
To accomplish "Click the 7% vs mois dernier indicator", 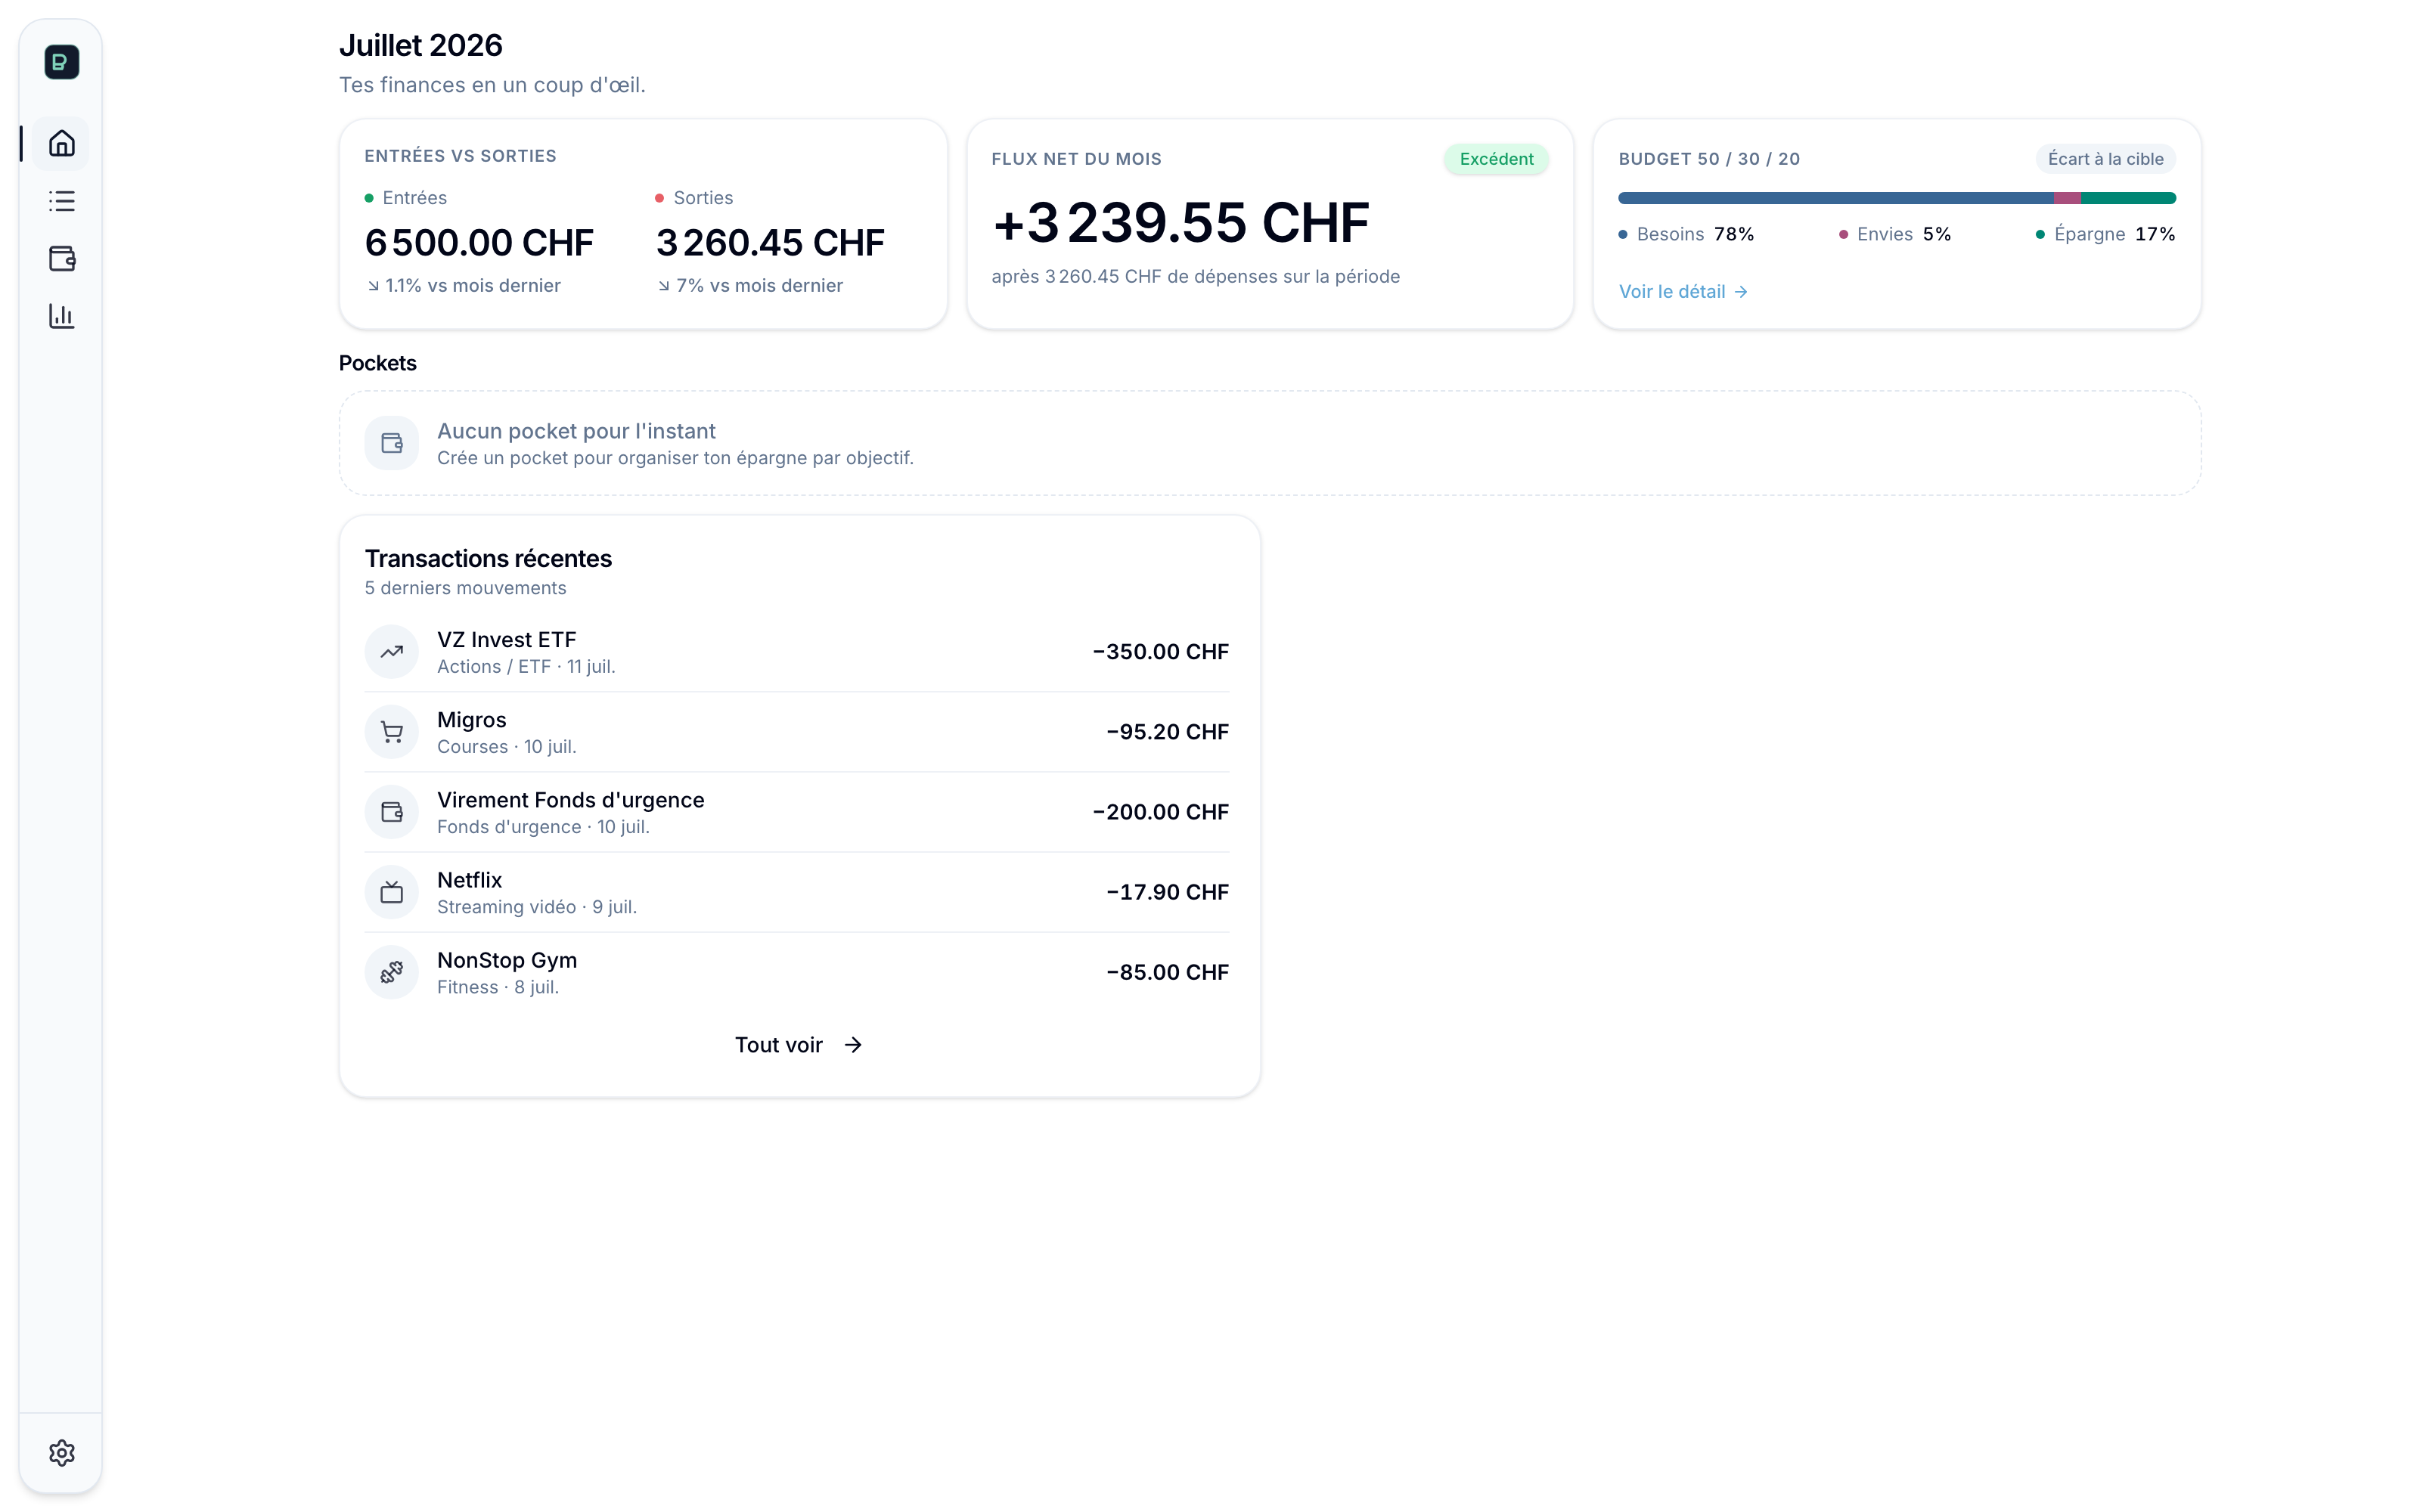I will point(750,286).
